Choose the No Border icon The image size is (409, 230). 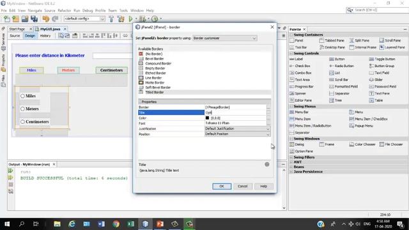tap(141, 54)
